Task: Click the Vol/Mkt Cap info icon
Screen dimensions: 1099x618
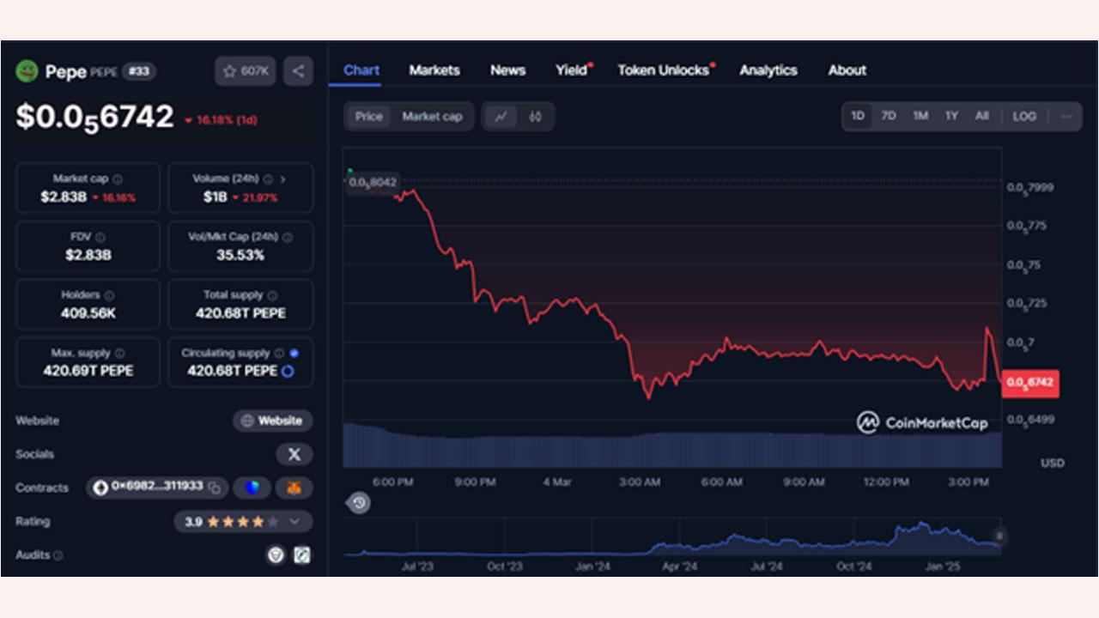Action: pyautogui.click(x=287, y=237)
